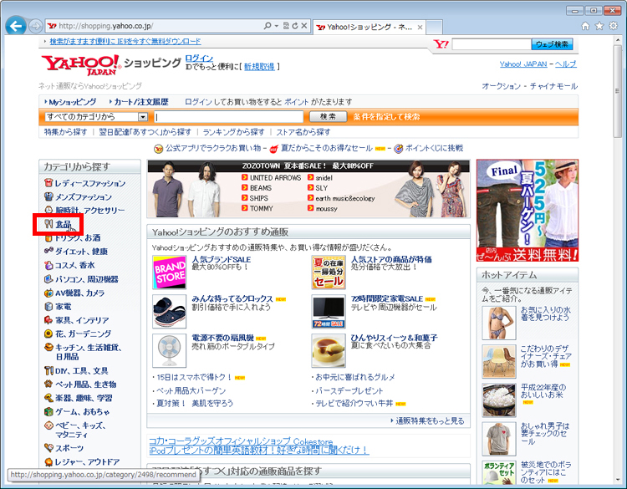This screenshot has height=489, width=627.
Task: Click the furniture interior category icon
Action: tap(48, 320)
